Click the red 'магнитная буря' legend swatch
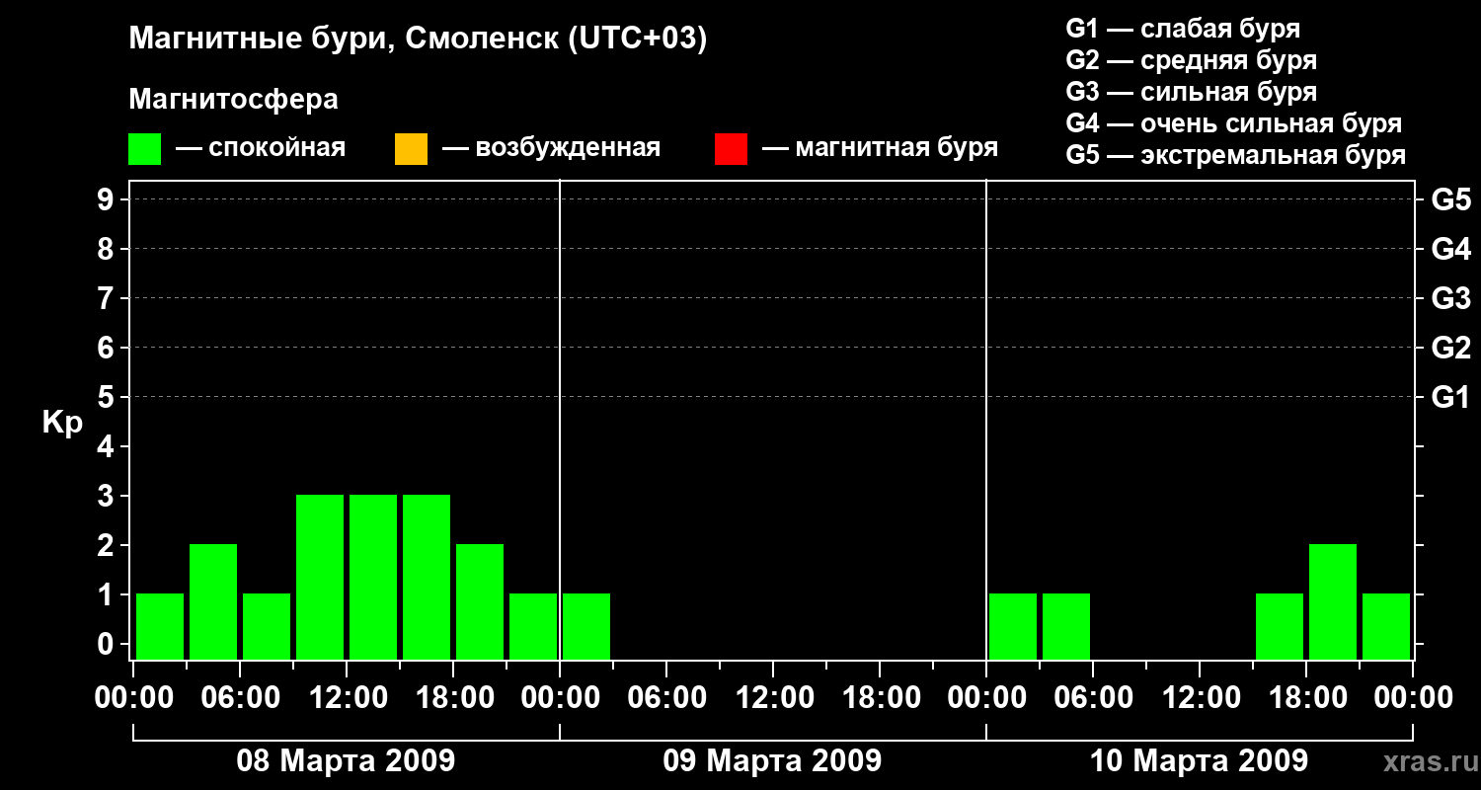The height and width of the screenshot is (790, 1481). click(731, 149)
